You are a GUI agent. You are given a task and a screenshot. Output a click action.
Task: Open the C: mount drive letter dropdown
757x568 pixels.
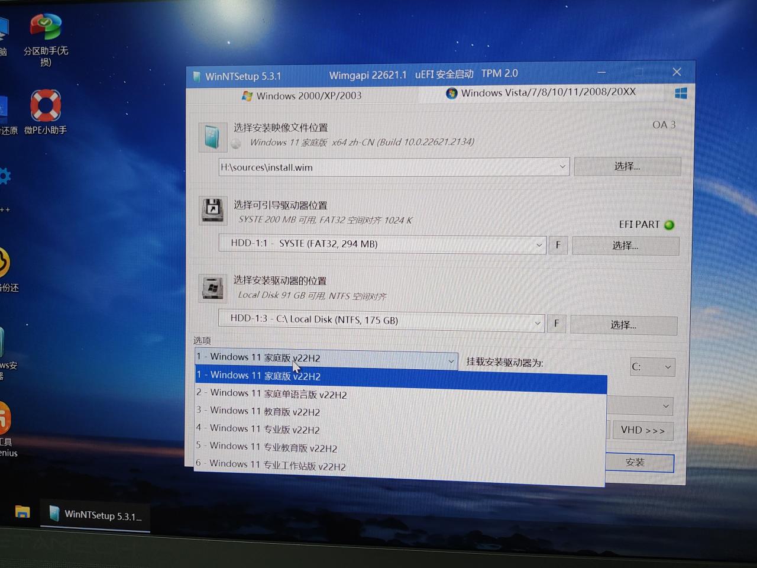(652, 367)
